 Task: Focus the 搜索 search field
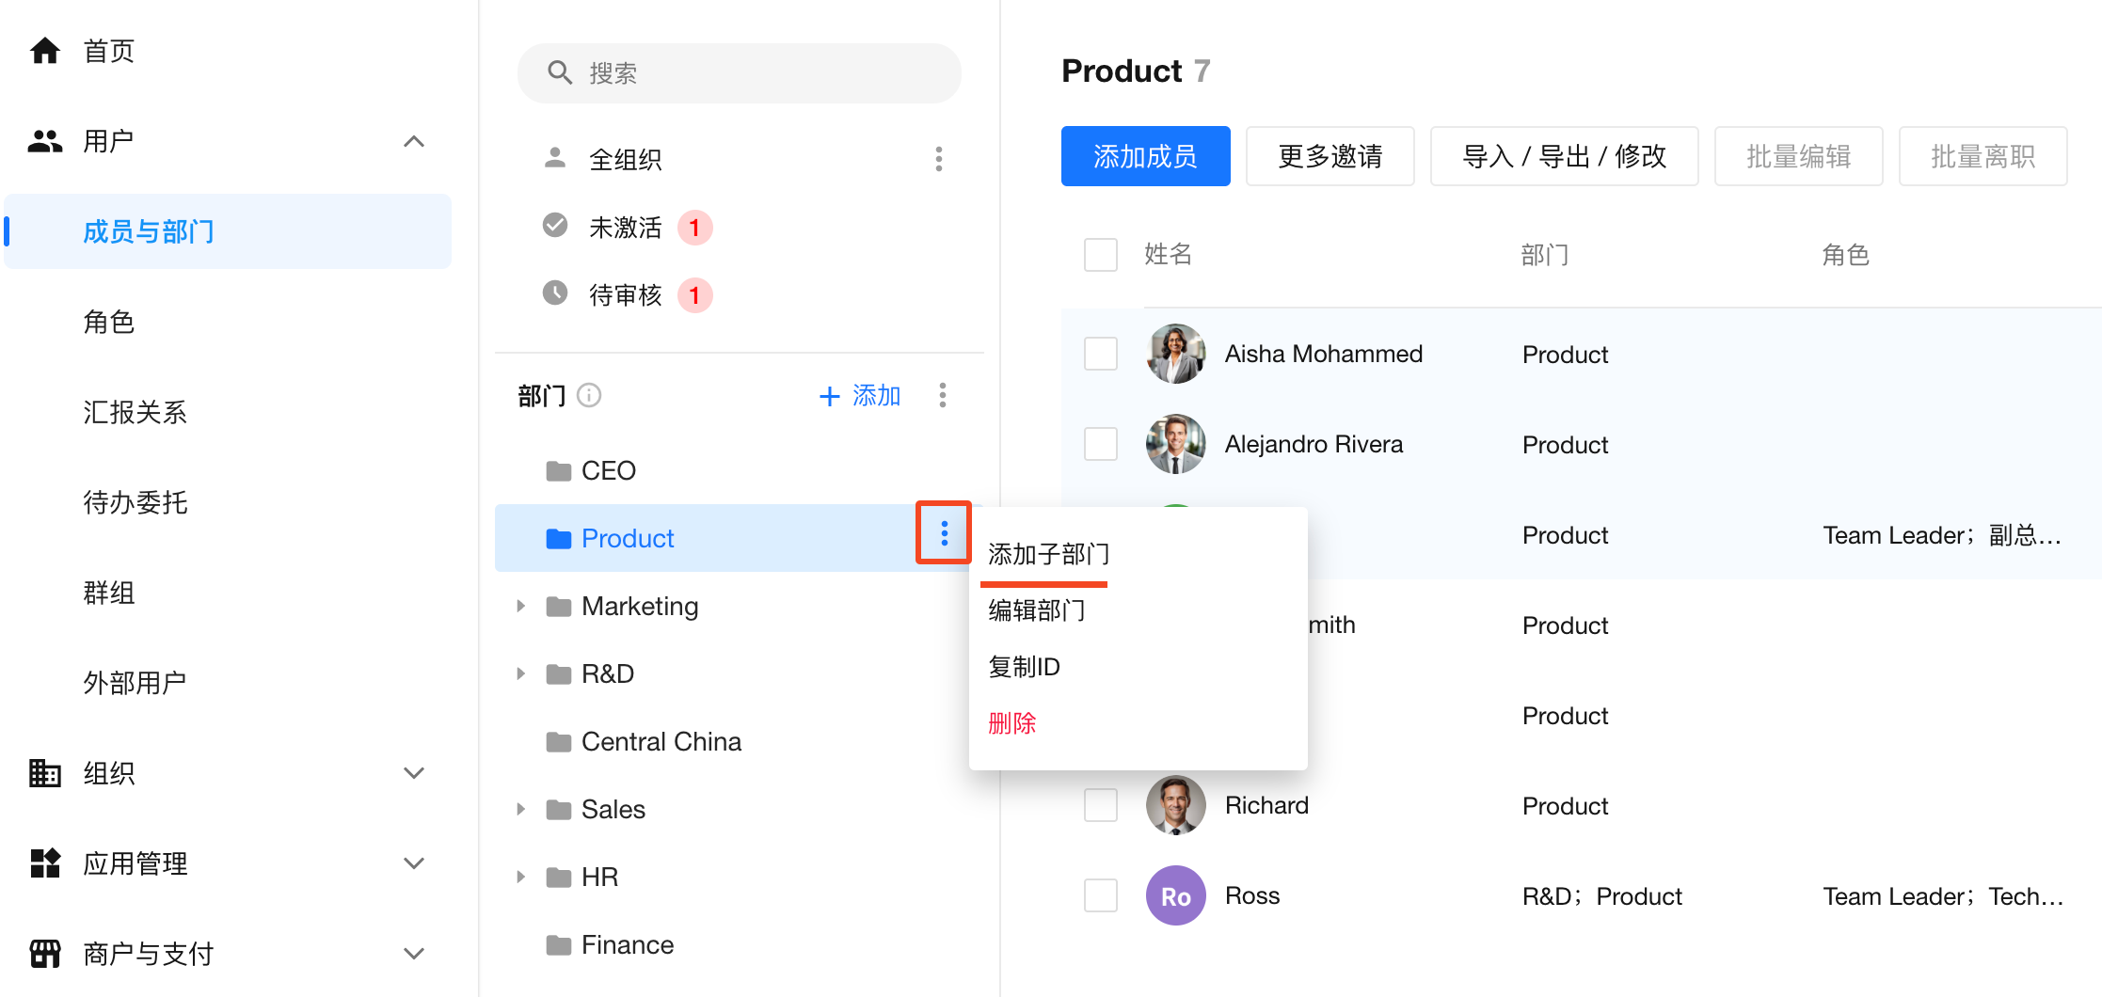click(739, 73)
